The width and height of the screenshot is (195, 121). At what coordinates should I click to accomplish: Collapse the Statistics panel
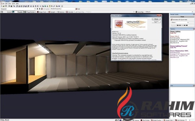[x=194, y=29]
